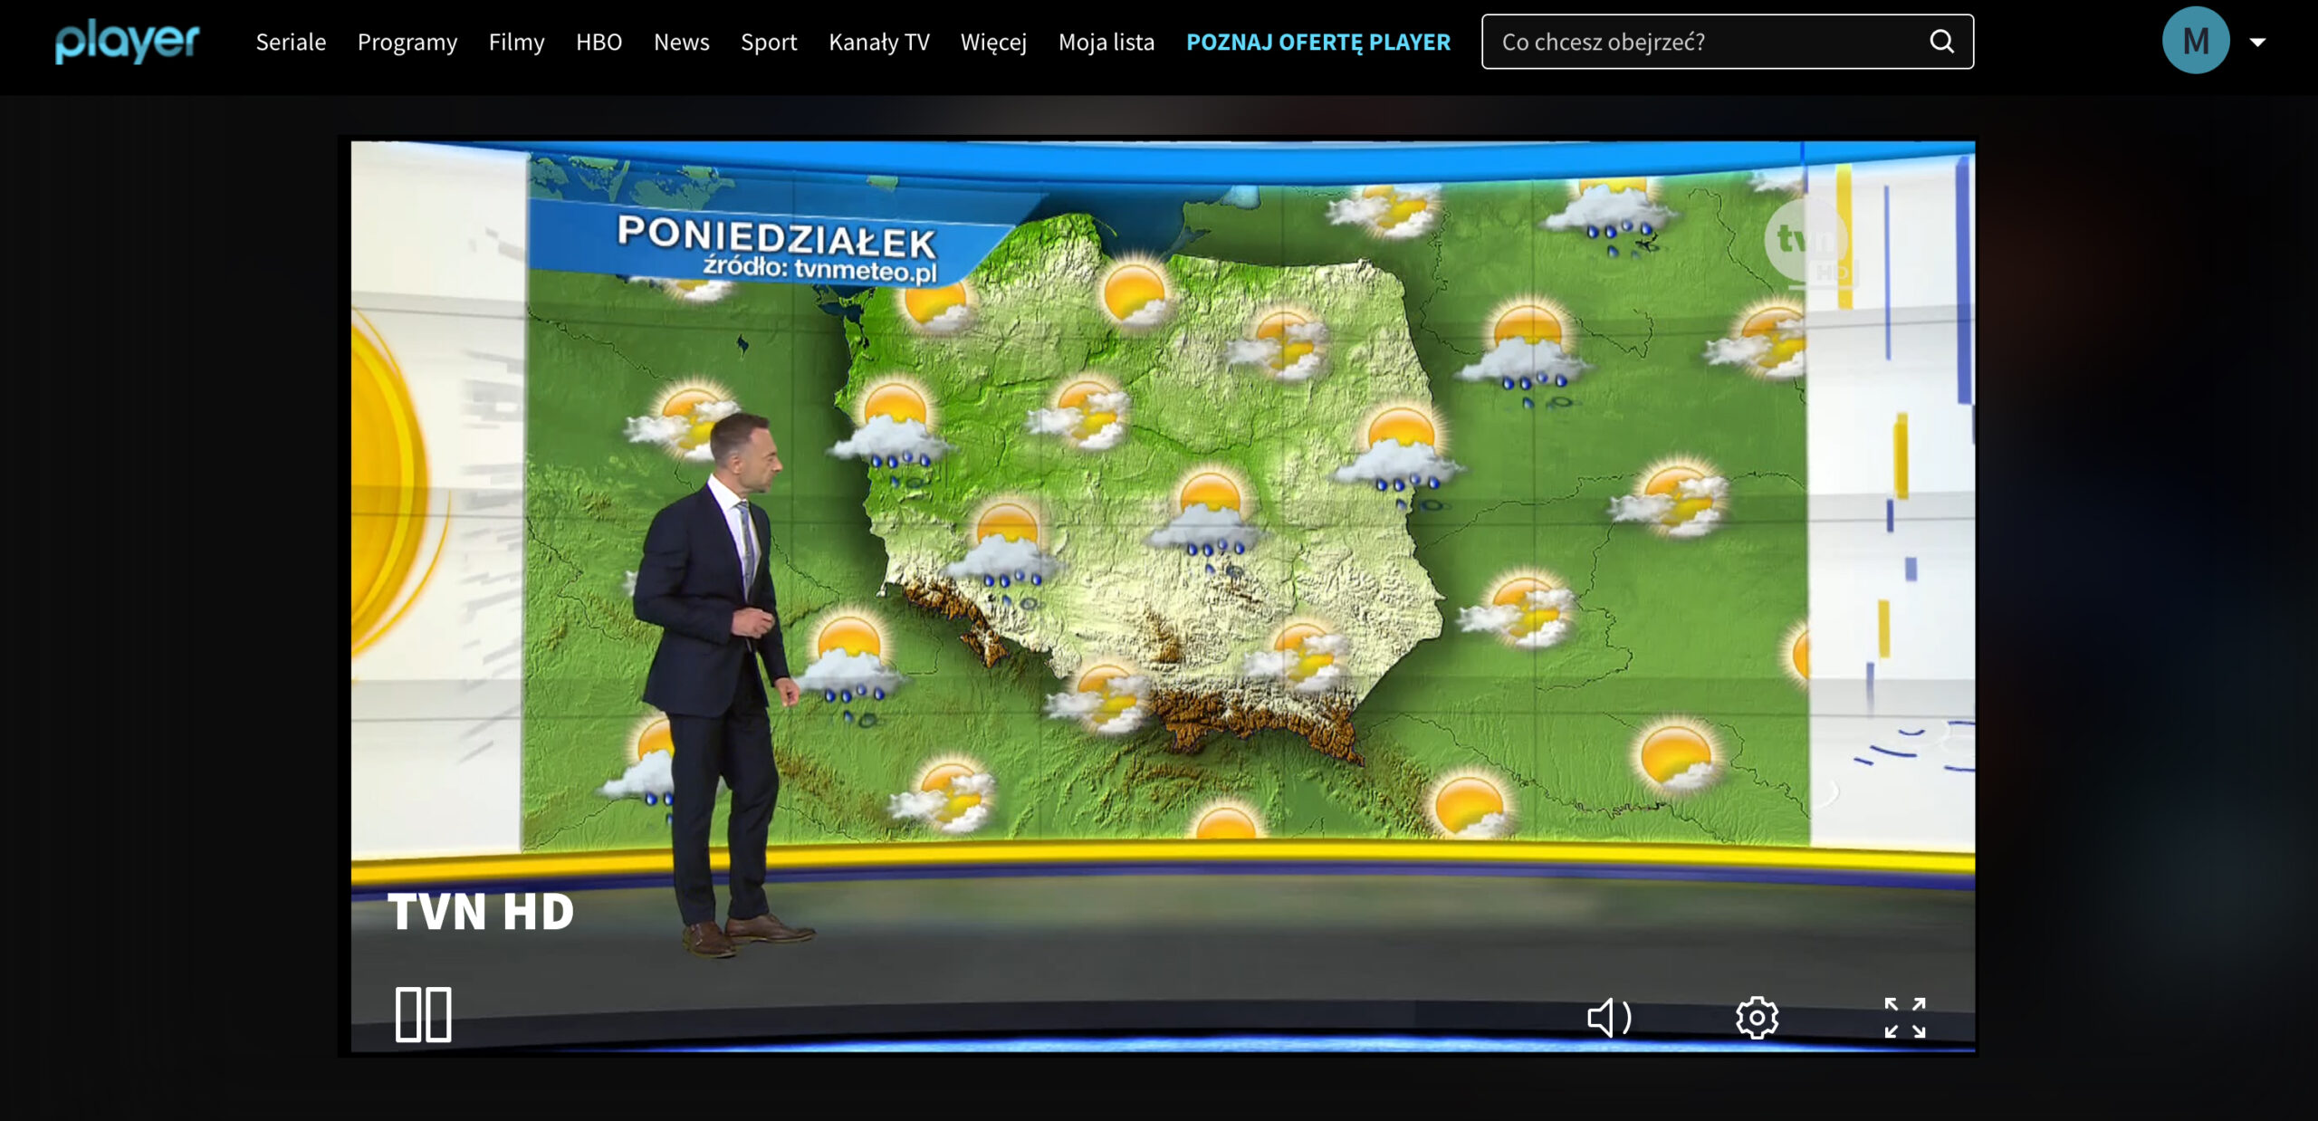This screenshot has width=2318, height=1121.
Task: Open Moja lista page
Action: [x=1106, y=42]
